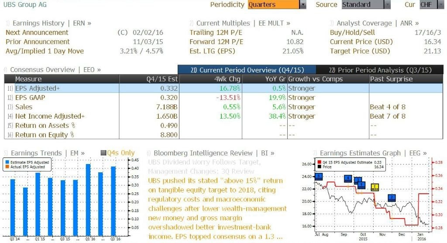The image size is (447, 243).
Task: Click the Current Price (USD) value 16.34
Action: (433, 42)
